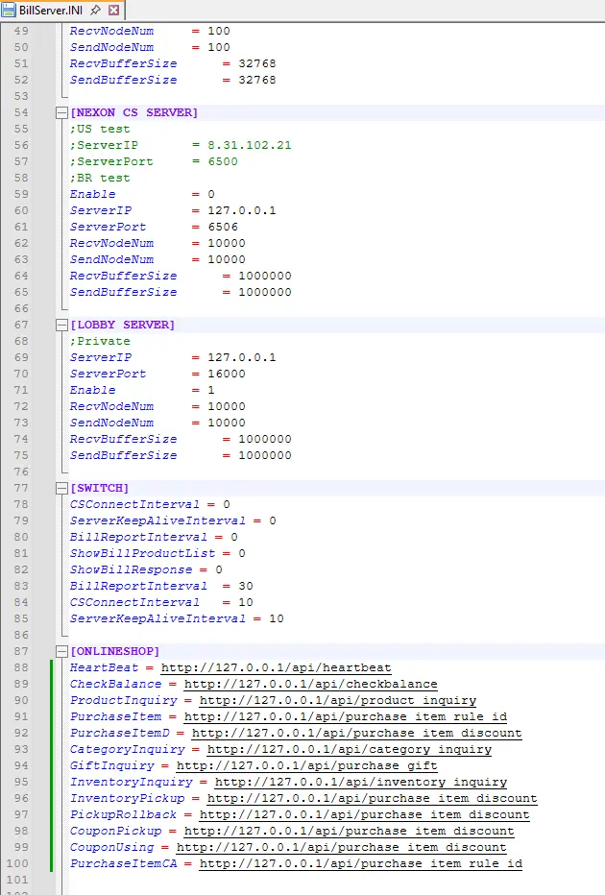Click the ';US test' comment
Screen dimensions: 605x895
point(100,129)
